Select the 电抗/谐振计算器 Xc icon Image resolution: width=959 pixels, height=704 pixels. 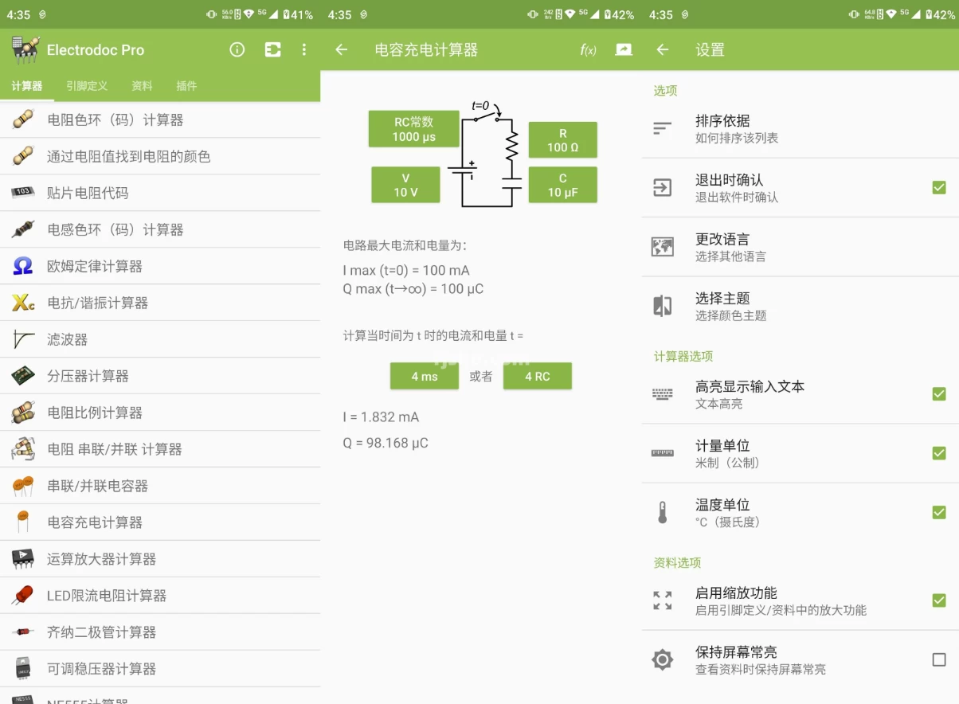[x=23, y=303]
